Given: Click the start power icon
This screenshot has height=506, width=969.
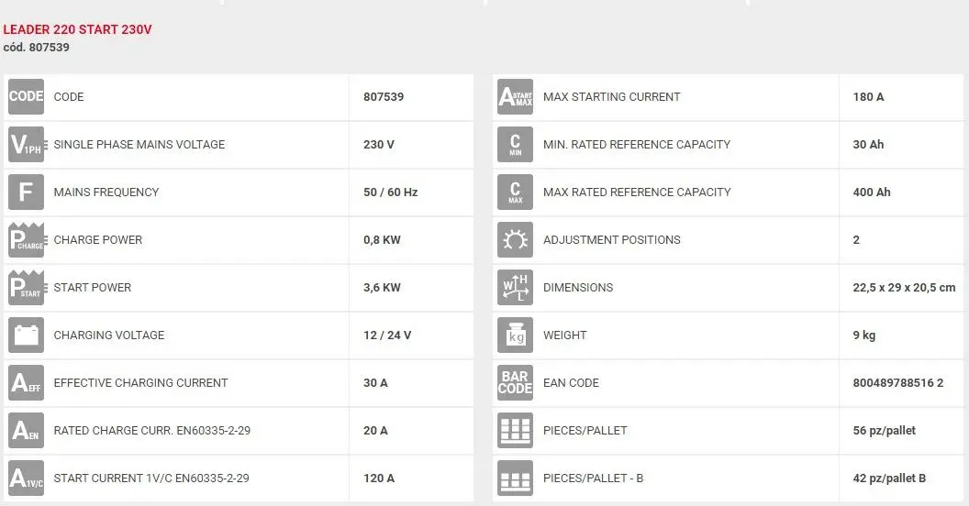Looking at the screenshot, I should tap(26, 287).
